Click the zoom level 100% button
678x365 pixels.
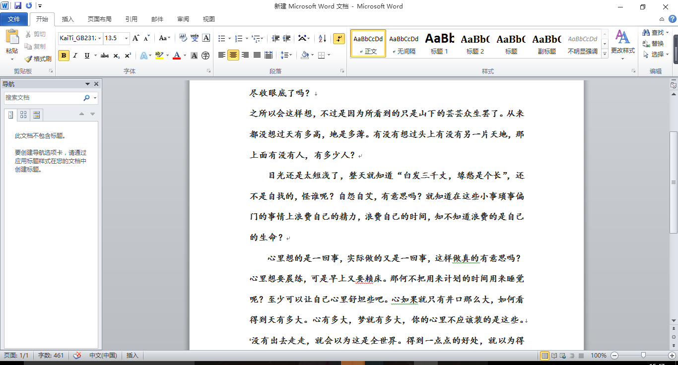599,356
